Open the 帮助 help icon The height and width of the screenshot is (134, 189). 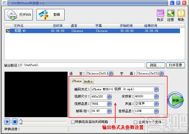(x=181, y=13)
